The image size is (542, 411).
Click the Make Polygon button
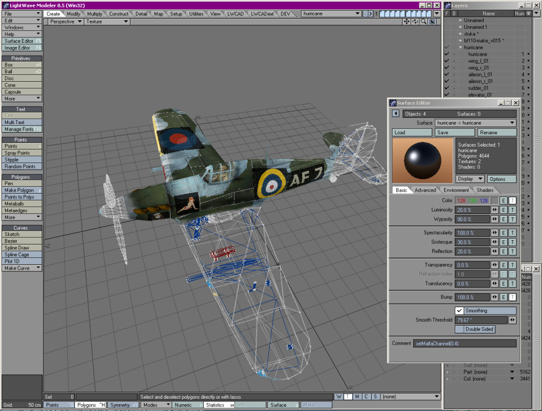pyautogui.click(x=21, y=191)
